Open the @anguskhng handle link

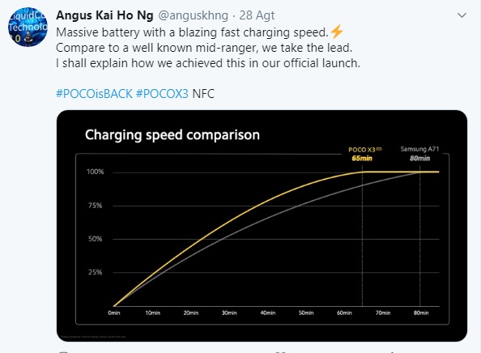[193, 15]
